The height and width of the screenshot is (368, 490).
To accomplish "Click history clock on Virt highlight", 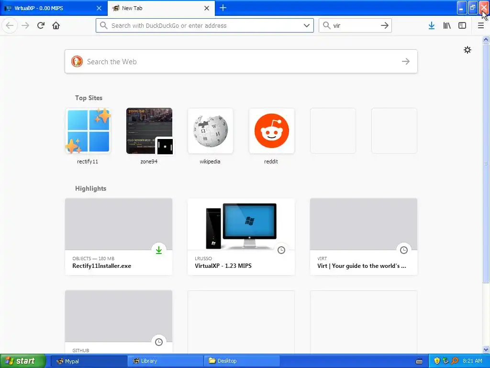I will tap(404, 250).
